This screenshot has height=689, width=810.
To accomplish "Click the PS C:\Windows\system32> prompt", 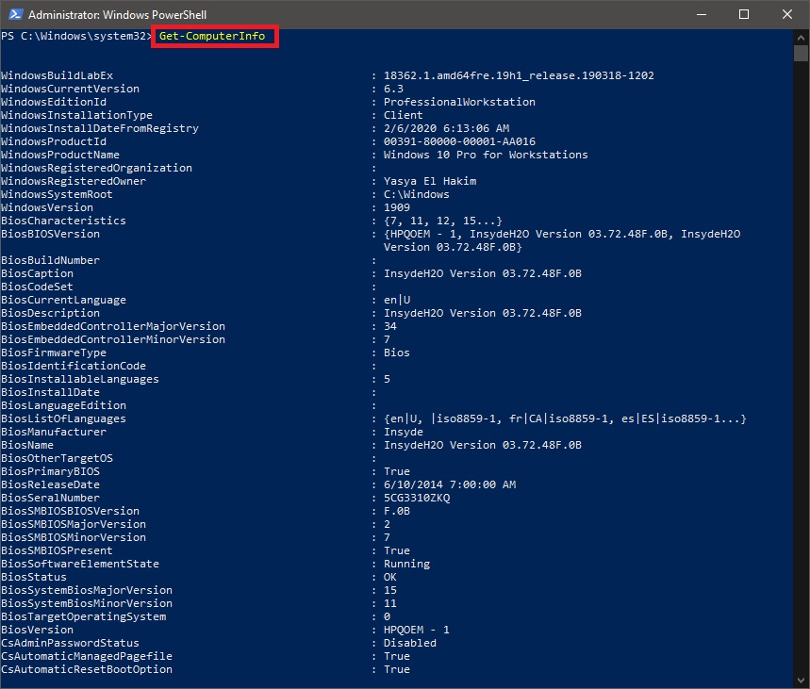I will click(76, 36).
